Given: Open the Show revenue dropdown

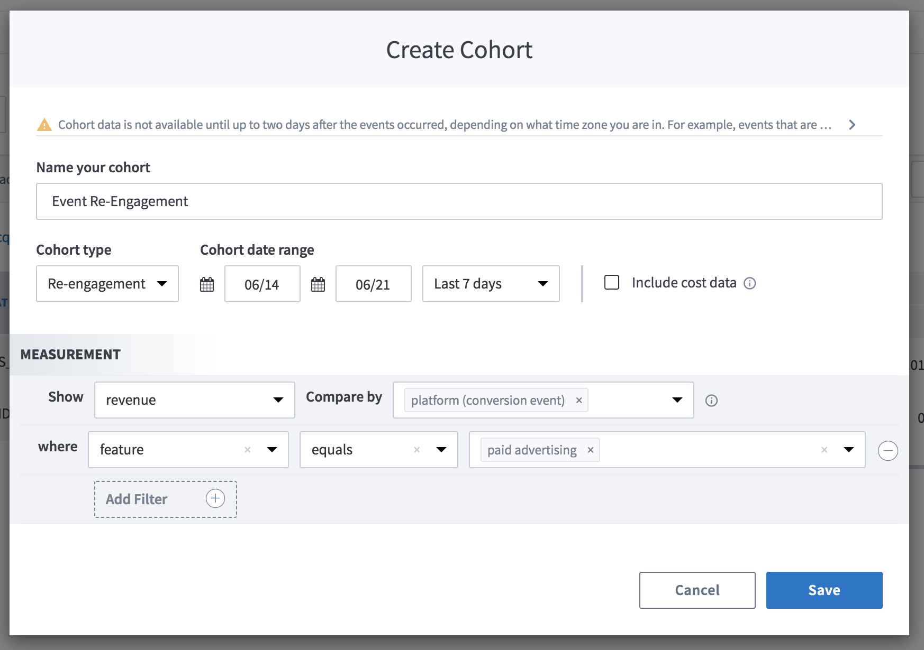Looking at the screenshot, I should pos(194,400).
